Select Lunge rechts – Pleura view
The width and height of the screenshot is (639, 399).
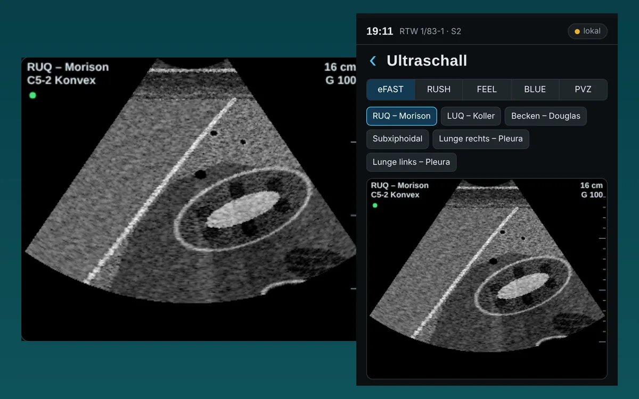[481, 139]
